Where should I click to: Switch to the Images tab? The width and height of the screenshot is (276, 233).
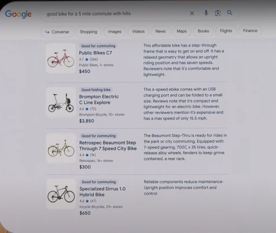coord(114,31)
